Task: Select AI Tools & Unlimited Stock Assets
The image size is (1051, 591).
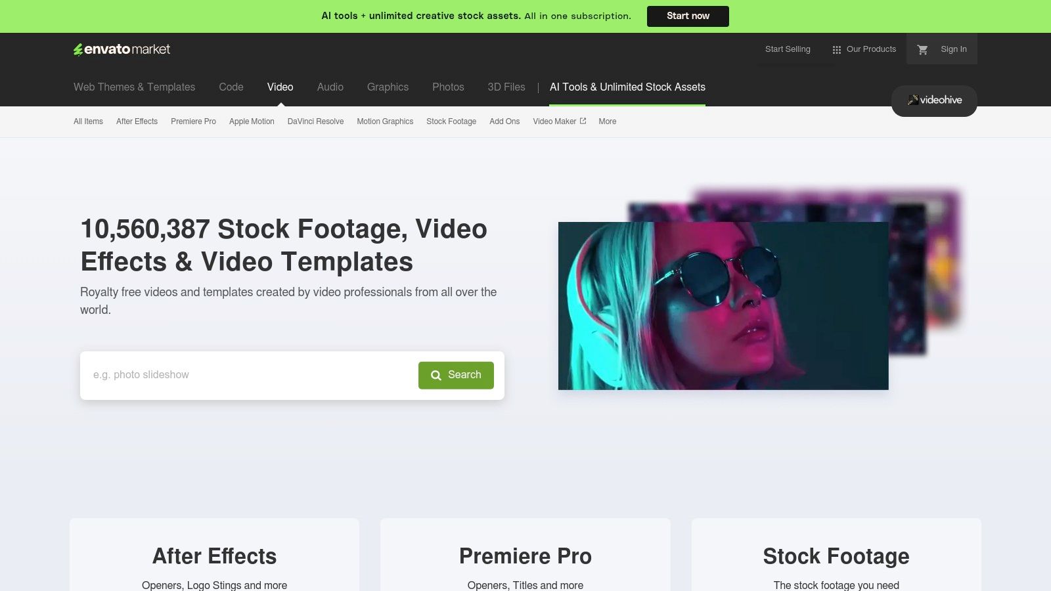Action: pos(627,87)
